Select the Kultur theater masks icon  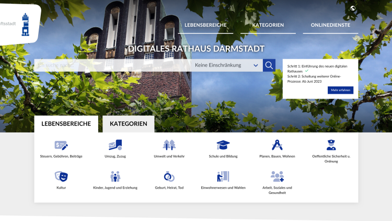61,176
